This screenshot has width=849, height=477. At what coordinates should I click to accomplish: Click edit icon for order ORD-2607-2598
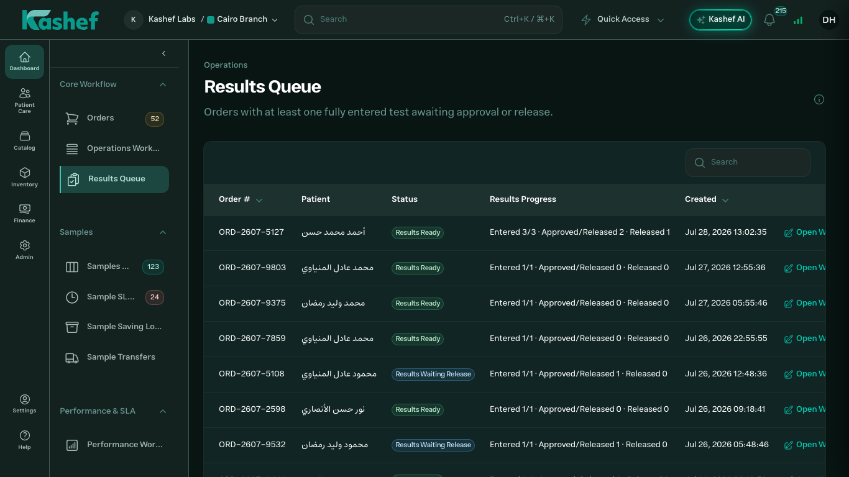789,410
